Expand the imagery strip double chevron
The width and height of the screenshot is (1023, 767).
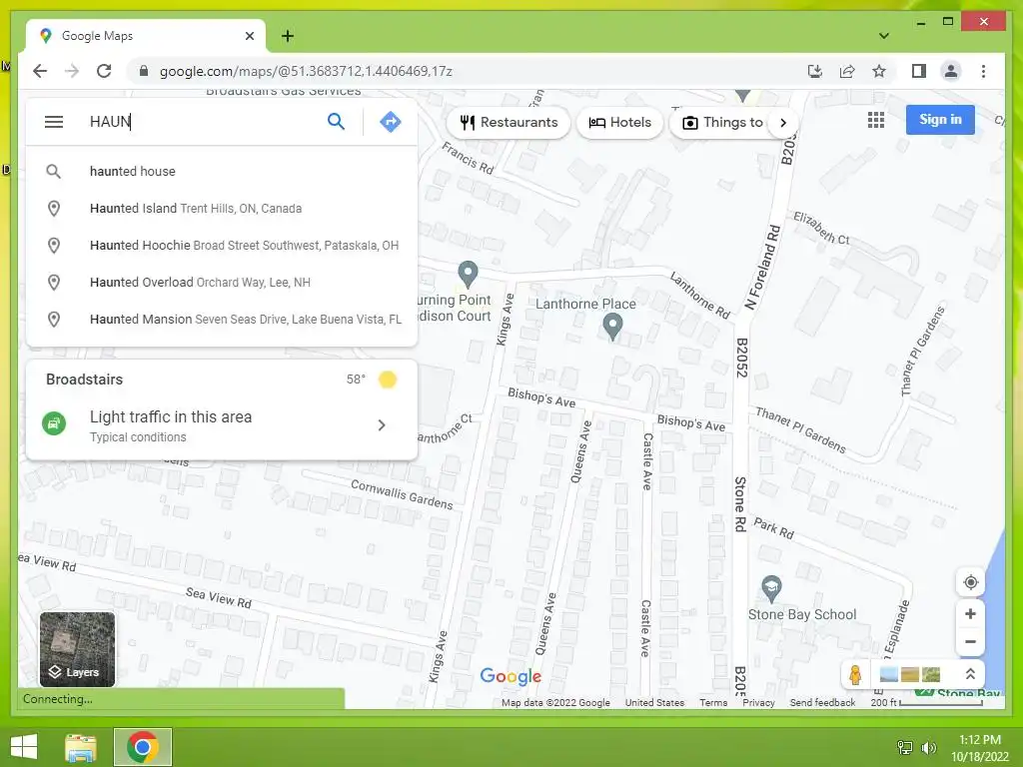click(x=970, y=674)
